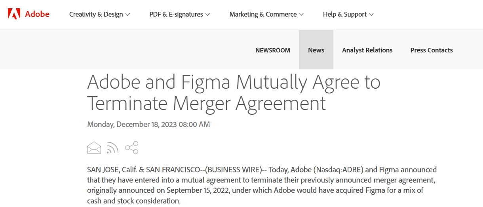Click the RSS feed icon
Viewport: 483px width, 207px height.
[x=112, y=148]
